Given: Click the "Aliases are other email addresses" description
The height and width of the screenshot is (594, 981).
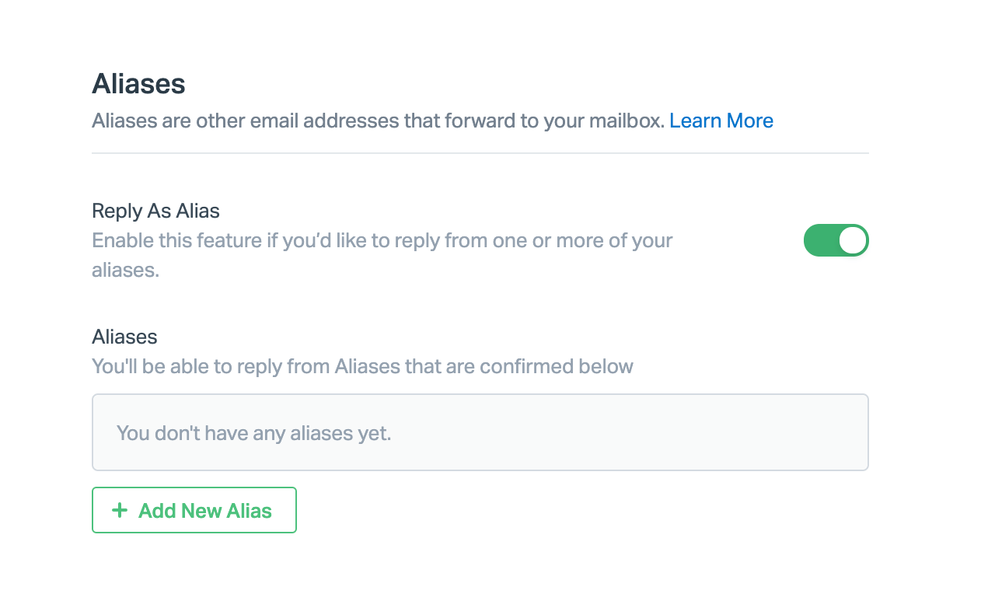Looking at the screenshot, I should point(378,121).
